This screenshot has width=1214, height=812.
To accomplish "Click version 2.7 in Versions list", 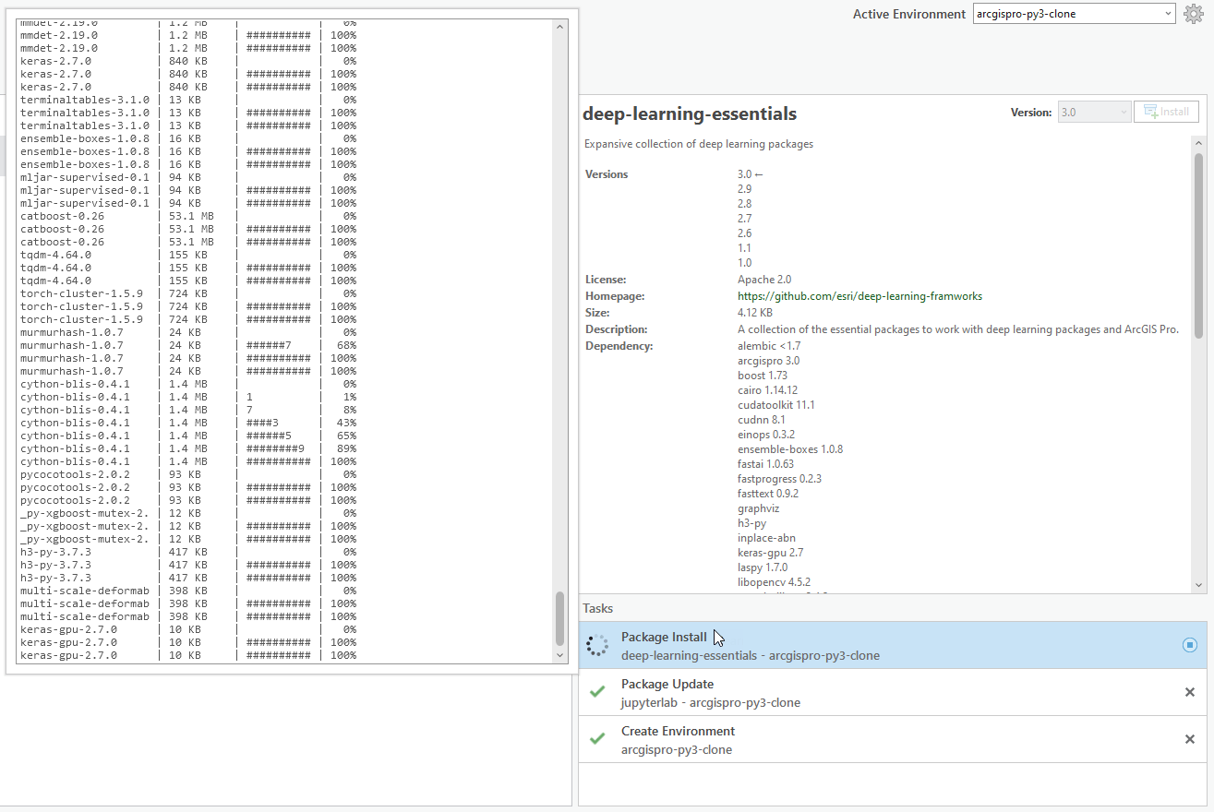I will (x=744, y=219).
